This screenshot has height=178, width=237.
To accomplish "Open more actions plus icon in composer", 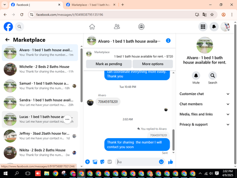I will coord(87,162).
